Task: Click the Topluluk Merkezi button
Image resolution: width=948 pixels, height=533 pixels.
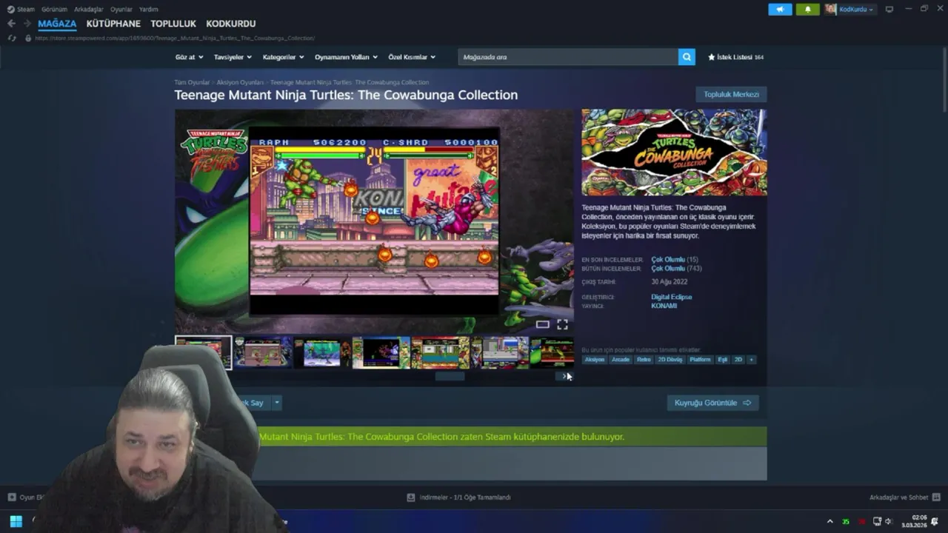Action: [731, 95]
